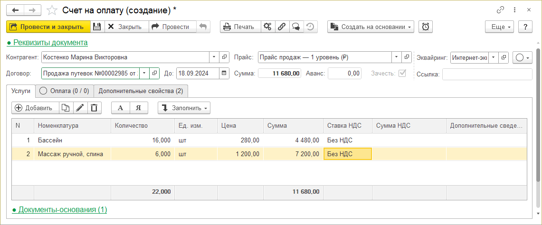Expand the Контрагент dropdown list
Viewport: 542px width, 225px height.
pos(213,57)
